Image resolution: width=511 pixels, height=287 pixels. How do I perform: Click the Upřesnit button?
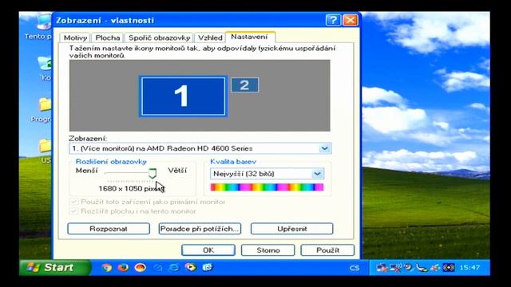click(x=291, y=229)
